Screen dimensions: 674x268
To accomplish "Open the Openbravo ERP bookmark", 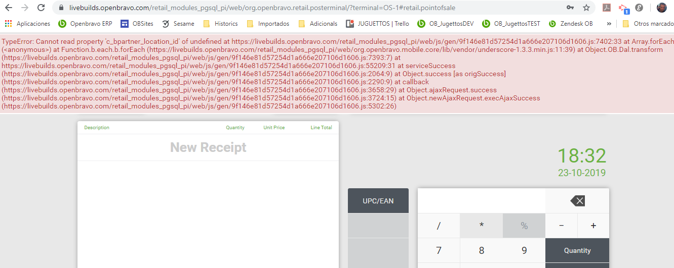I will pos(86,24).
